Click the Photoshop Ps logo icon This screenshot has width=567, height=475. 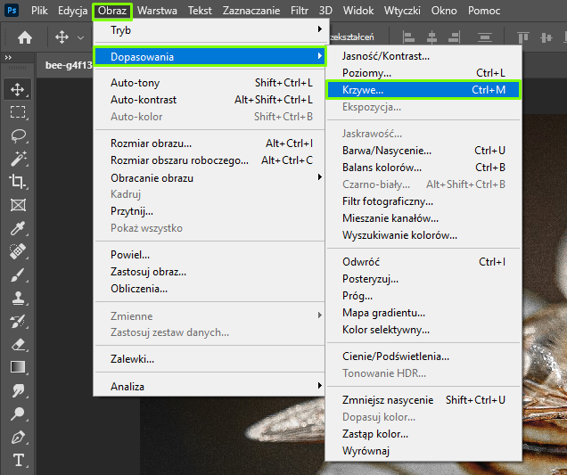tap(12, 10)
